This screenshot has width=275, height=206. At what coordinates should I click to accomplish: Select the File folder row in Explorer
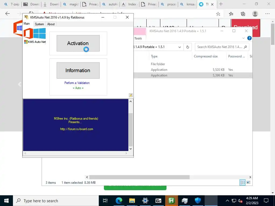(x=193, y=64)
